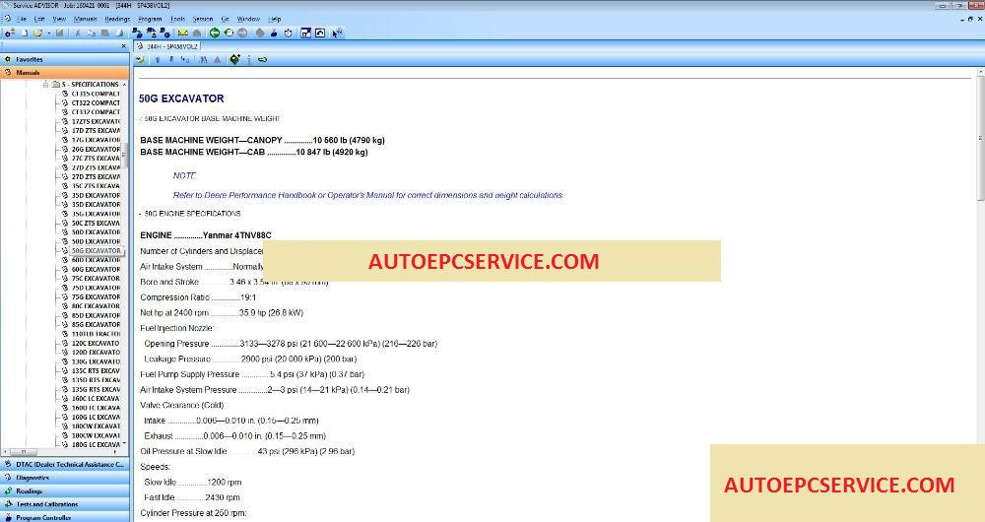Select 26G EXCAVATOR tree item
This screenshot has width=985, height=522.
(x=96, y=149)
